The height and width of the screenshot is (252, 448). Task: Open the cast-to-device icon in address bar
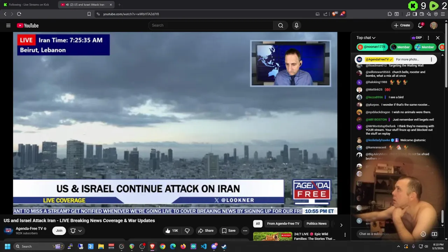click(x=317, y=14)
